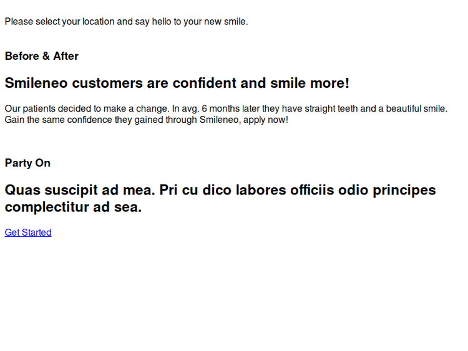The width and height of the screenshot is (468, 351).
Task: Click "straight teeth" in the paragraph
Action: click(x=328, y=108)
